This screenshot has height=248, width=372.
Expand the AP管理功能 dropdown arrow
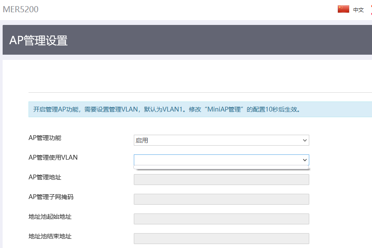305,140
